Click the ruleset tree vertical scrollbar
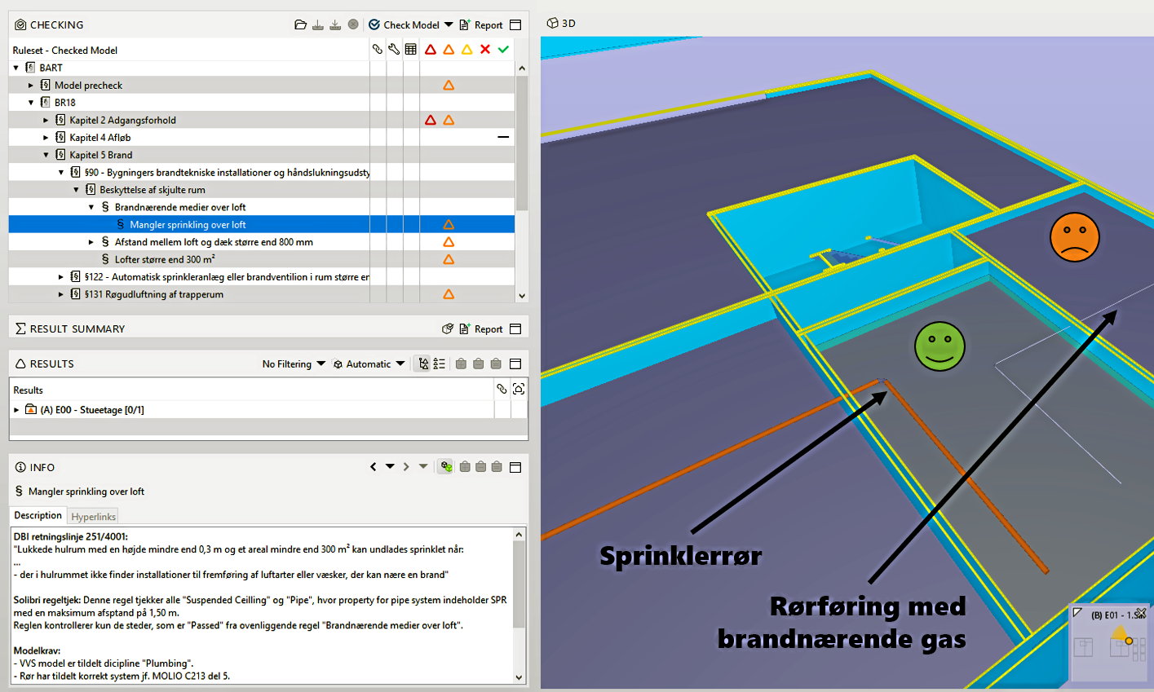The image size is (1154, 692). 522,182
